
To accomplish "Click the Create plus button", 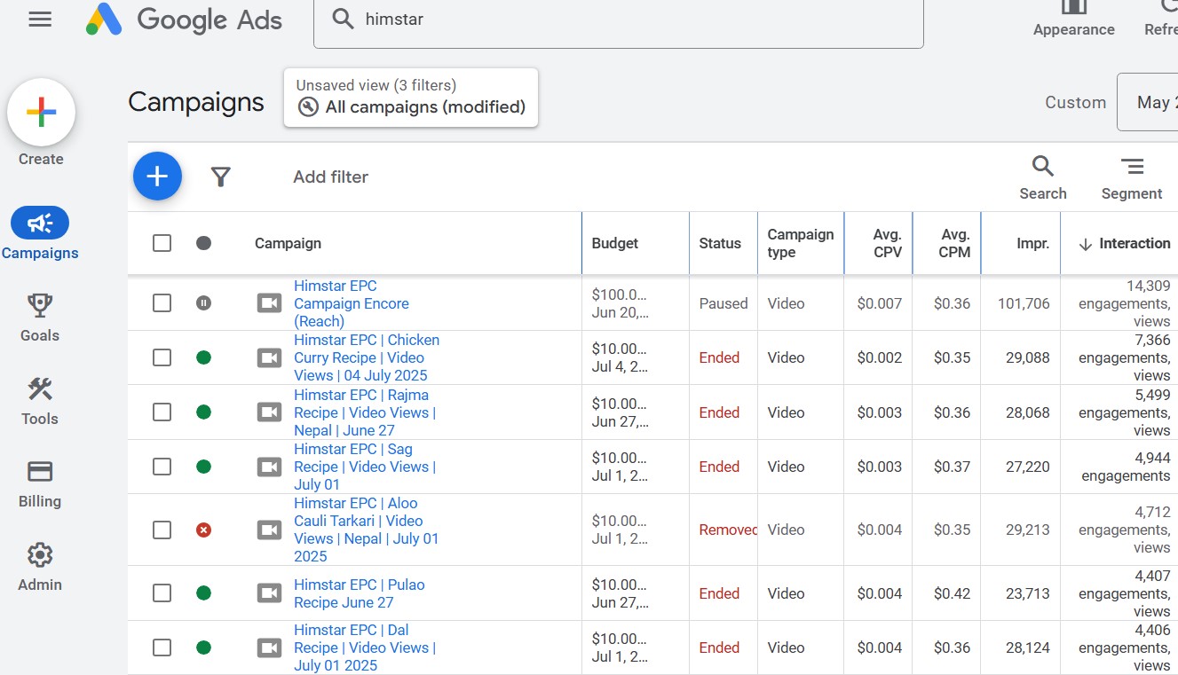I will click(41, 113).
